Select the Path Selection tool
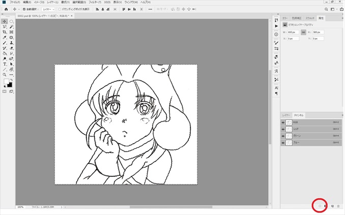 click(11, 64)
